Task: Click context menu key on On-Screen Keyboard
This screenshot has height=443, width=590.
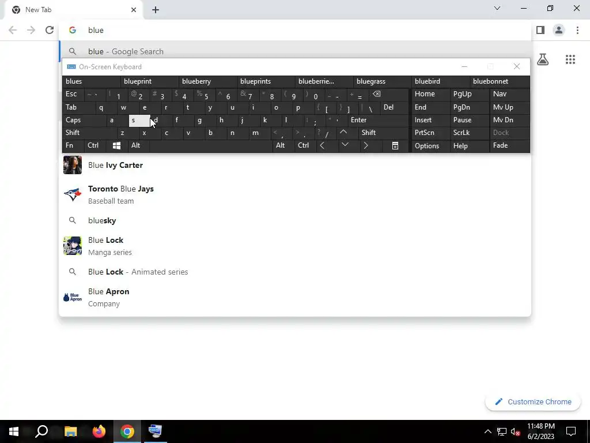Action: pyautogui.click(x=395, y=146)
